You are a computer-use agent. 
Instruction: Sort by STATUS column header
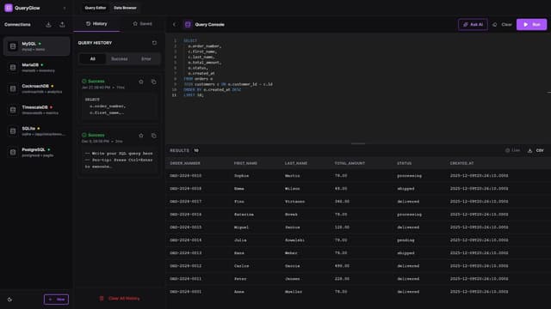(404, 163)
